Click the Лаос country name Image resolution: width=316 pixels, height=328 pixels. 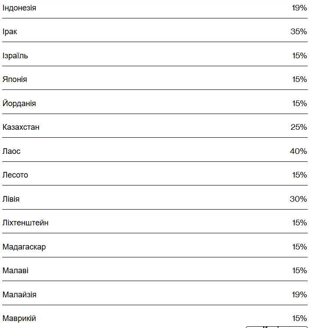(11, 151)
